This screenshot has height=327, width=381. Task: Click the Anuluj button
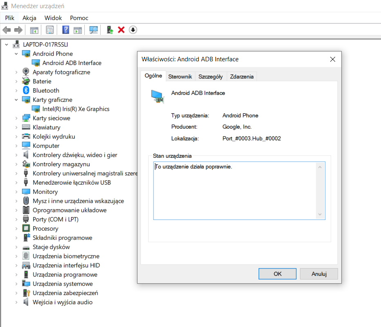[318, 274]
